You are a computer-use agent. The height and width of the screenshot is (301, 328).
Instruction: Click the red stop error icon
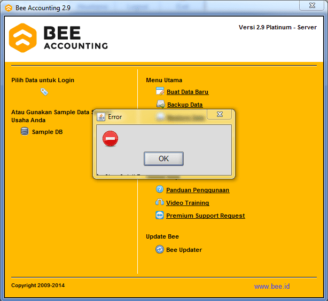(x=110, y=139)
